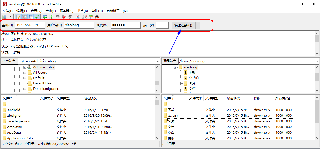The width and height of the screenshot is (320, 149).
Task: Sort remote files by 最近修改 column
Action: [x=238, y=98]
